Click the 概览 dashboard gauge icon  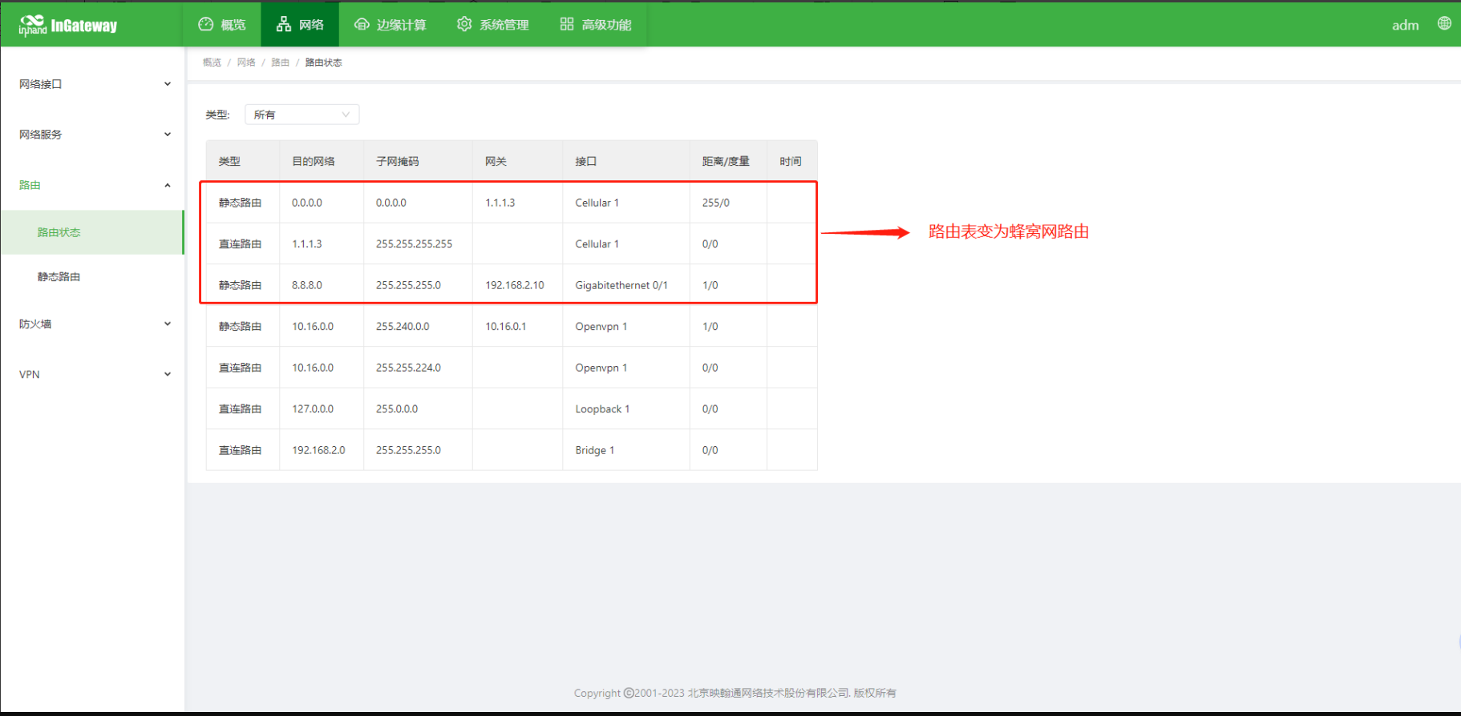(x=206, y=25)
